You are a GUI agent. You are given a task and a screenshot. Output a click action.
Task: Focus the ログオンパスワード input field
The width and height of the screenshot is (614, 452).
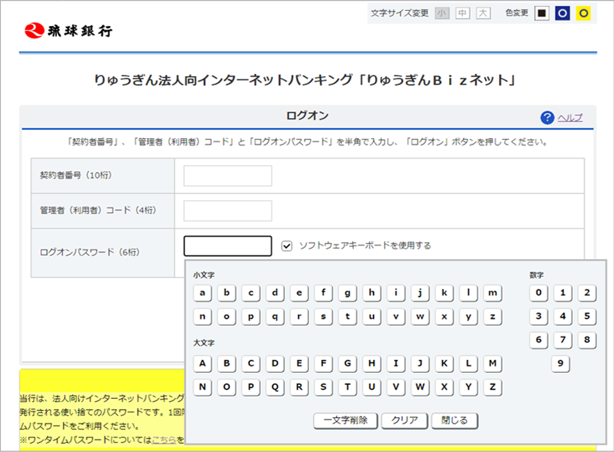point(228,245)
